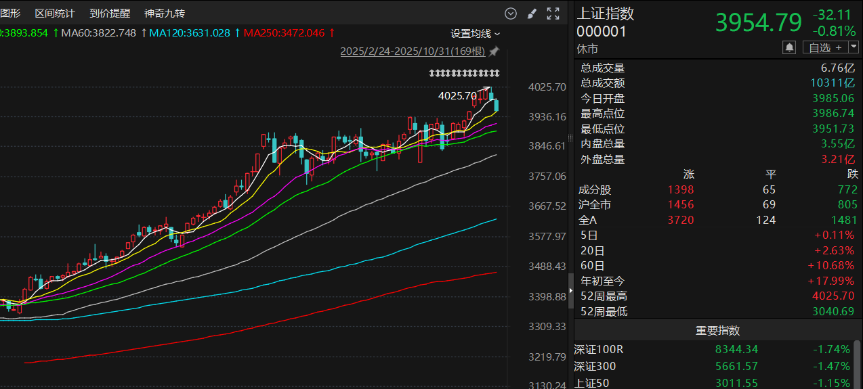Click the 自选 + add-to-watchlist button
863x389 pixels.
pos(823,47)
